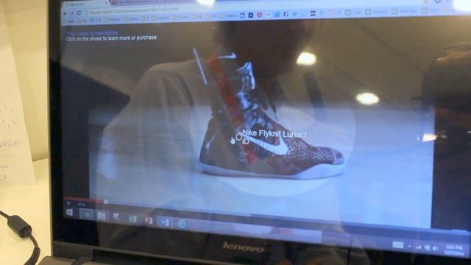The width and height of the screenshot is (471, 265).
Task: Open the dark blue square bookmark icon
Action: [x=250, y=15]
